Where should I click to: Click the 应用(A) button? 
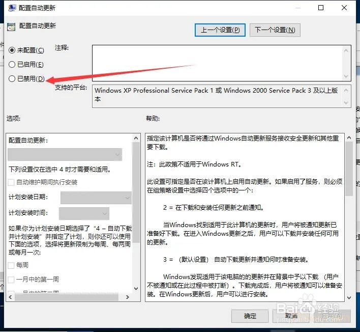pyautogui.click(x=332, y=316)
